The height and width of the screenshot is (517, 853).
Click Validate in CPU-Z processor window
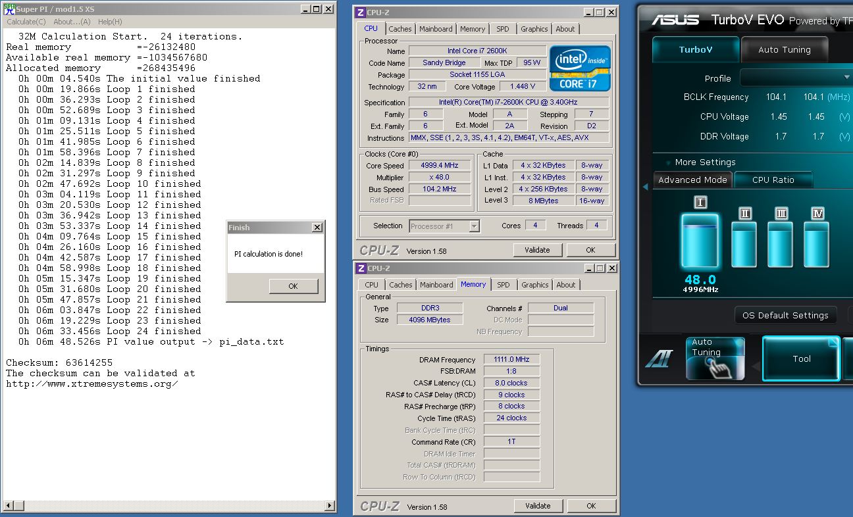537,250
